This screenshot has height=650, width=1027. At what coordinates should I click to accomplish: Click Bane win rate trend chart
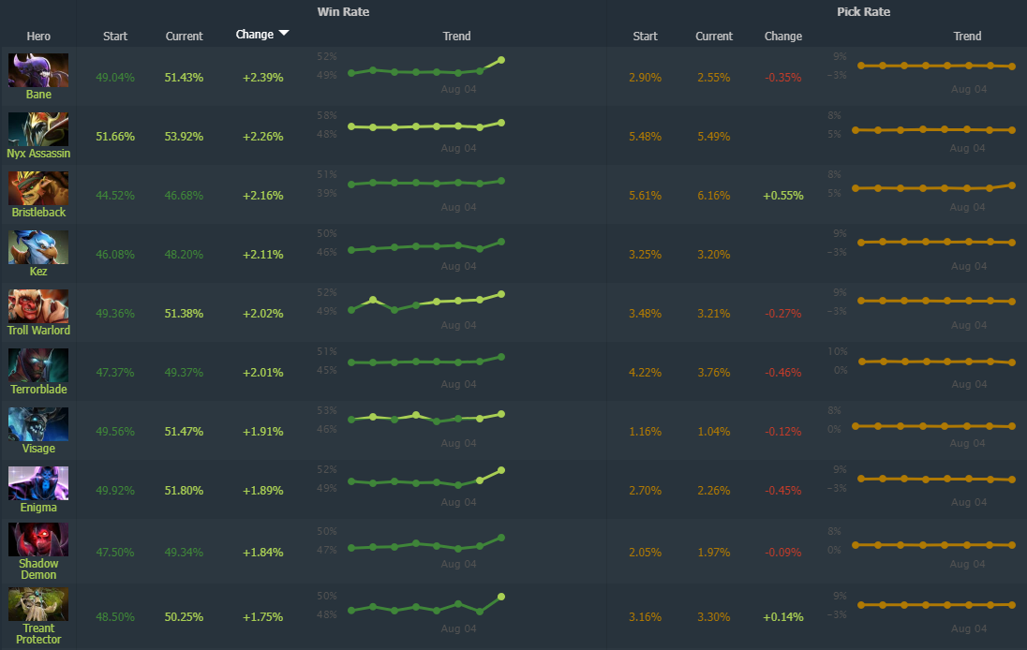tap(426, 67)
